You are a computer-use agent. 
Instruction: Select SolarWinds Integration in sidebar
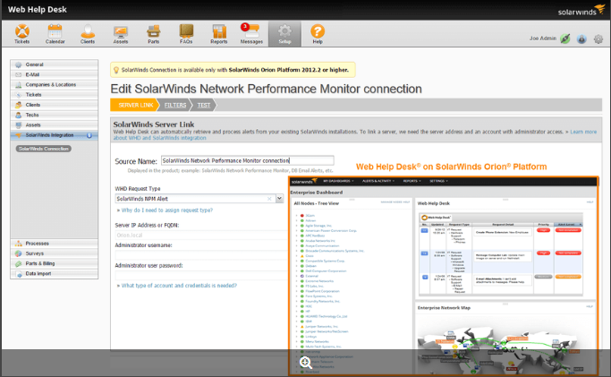(x=55, y=135)
